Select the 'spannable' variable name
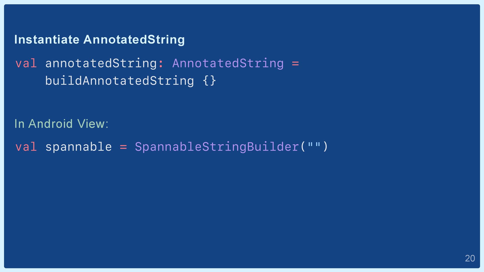The height and width of the screenshot is (272, 484). click(79, 147)
